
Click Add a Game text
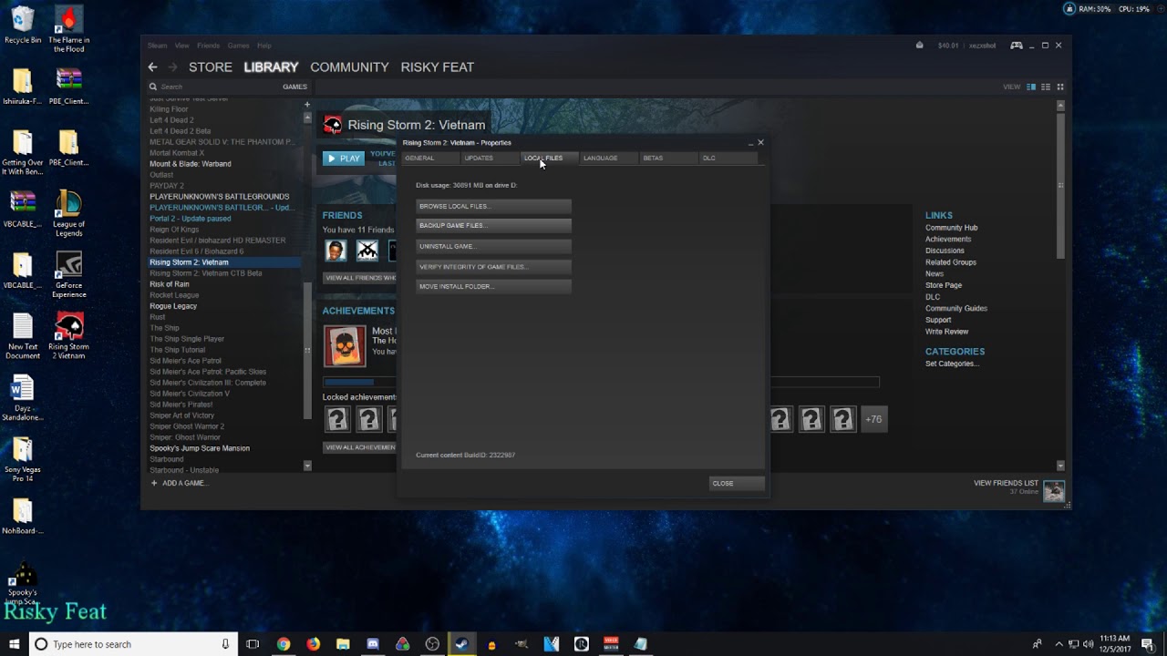coord(185,483)
